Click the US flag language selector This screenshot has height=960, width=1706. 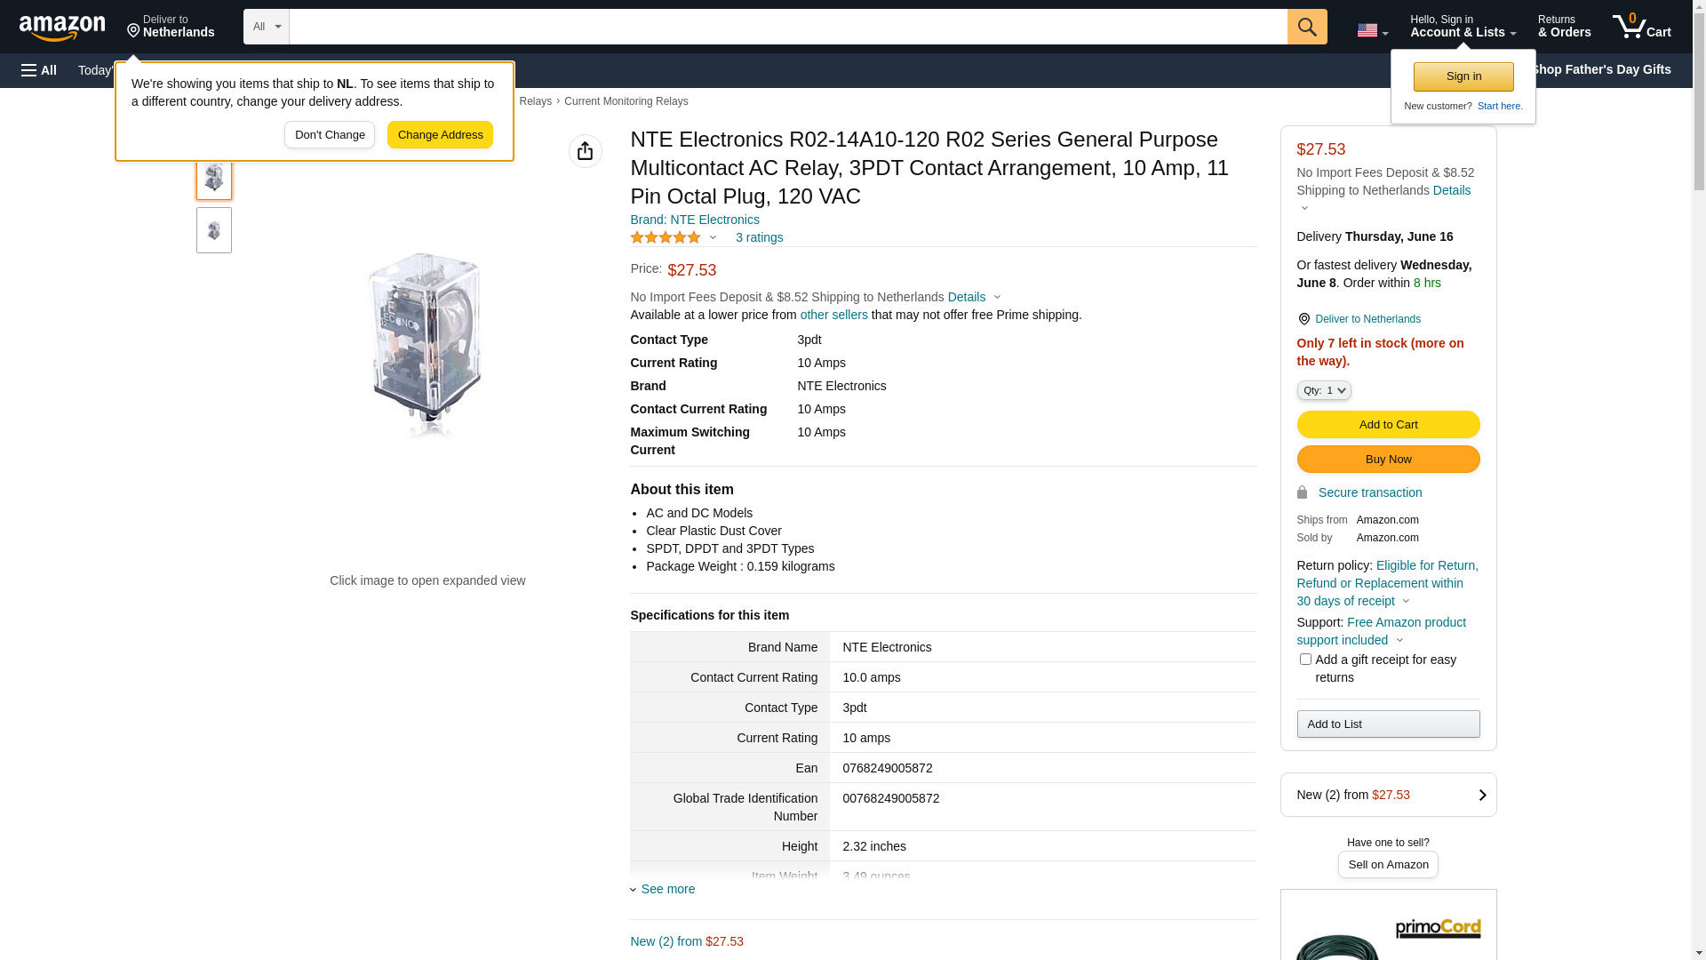1372,30
